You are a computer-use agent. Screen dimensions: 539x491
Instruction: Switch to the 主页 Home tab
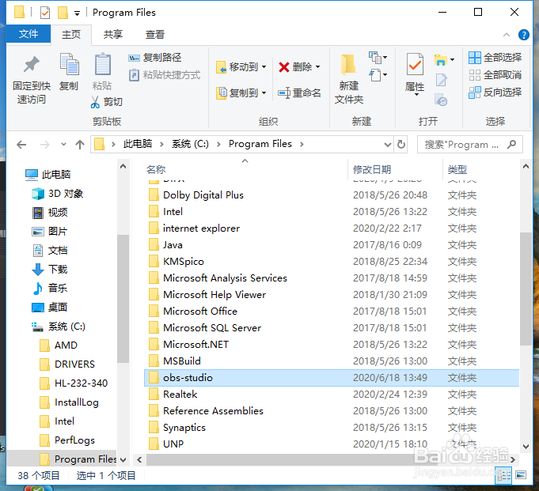click(71, 34)
